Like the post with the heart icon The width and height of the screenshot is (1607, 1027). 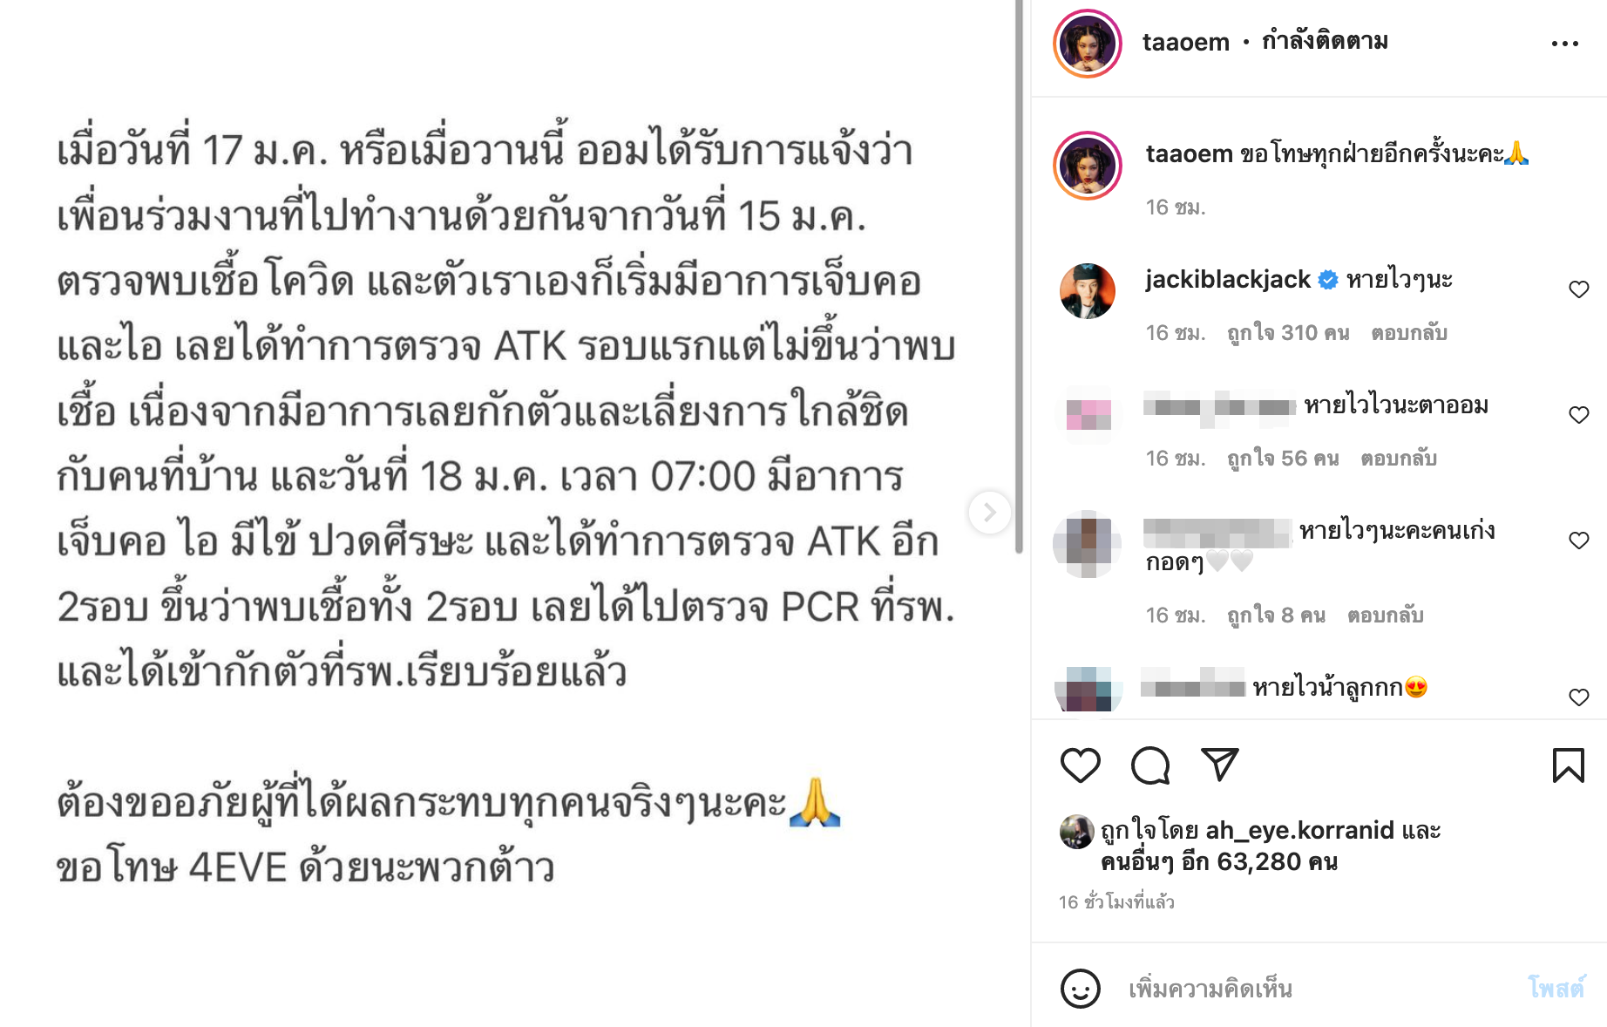tap(1080, 765)
